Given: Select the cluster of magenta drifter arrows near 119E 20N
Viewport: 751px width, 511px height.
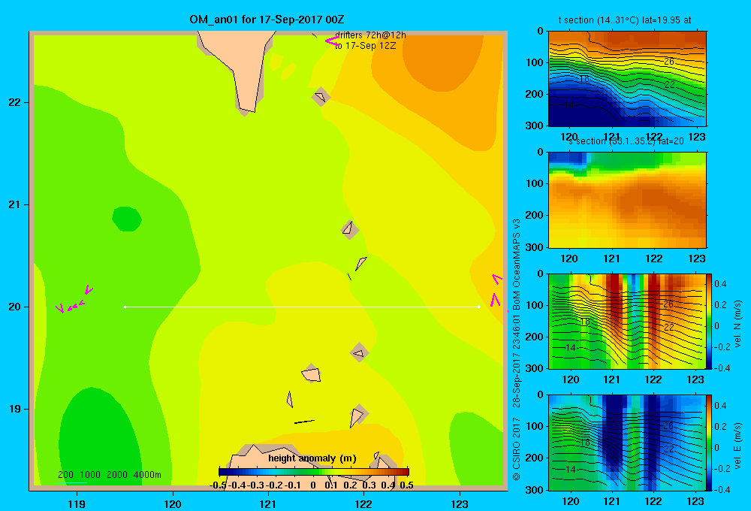Looking at the screenshot, I should point(74,301).
